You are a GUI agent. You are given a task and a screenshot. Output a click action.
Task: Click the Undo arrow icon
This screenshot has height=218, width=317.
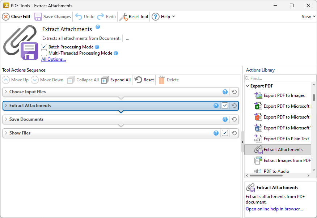click(79, 17)
